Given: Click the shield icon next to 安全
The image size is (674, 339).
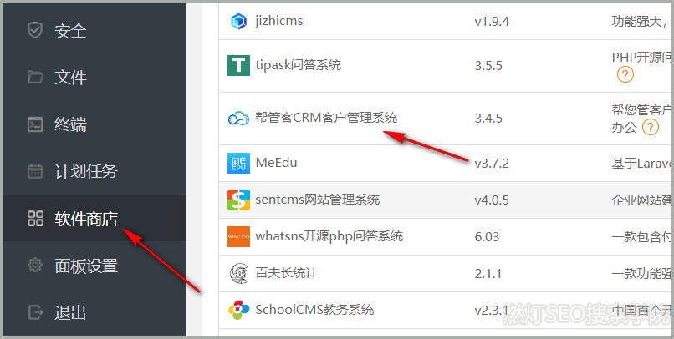Looking at the screenshot, I should 35,30.
